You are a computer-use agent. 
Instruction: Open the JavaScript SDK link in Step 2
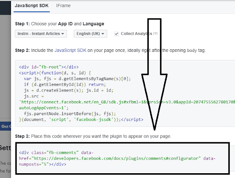tap(70, 50)
